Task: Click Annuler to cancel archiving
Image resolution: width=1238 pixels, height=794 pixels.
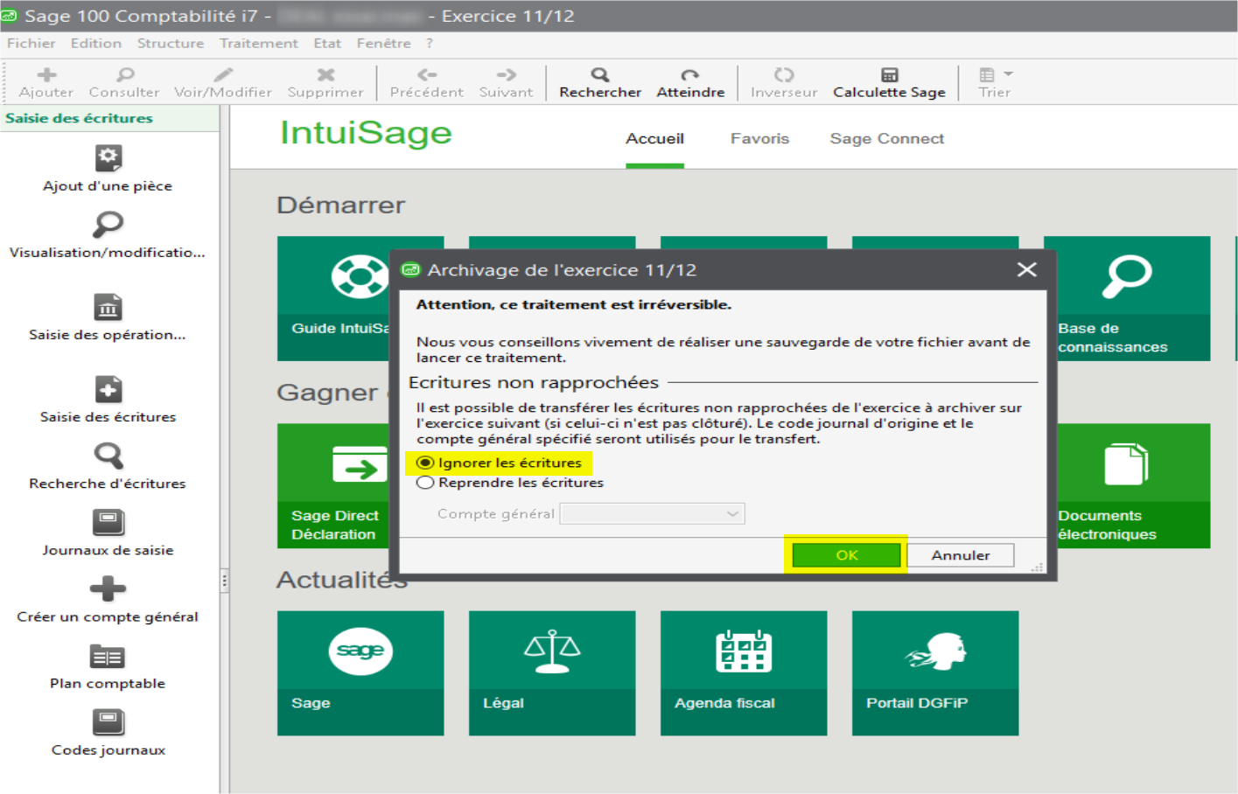Action: pyautogui.click(x=960, y=555)
